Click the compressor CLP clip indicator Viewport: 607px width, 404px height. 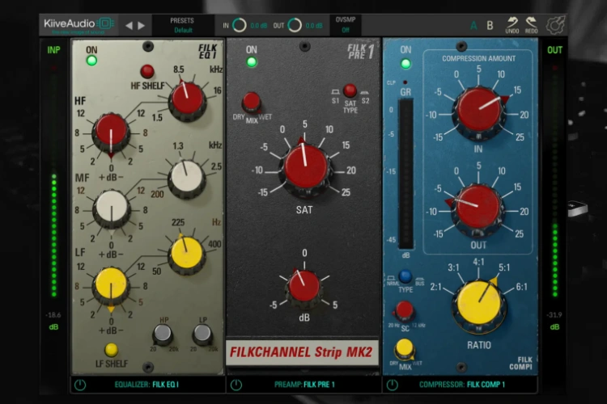405,82
